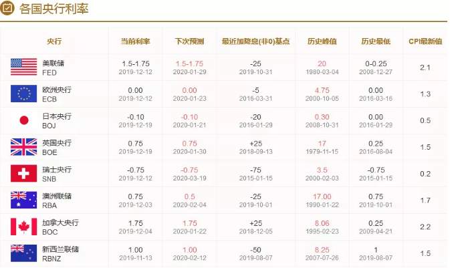458x268 pixels.
Task: Click BOJ last change -20 cell
Action: coord(255,120)
